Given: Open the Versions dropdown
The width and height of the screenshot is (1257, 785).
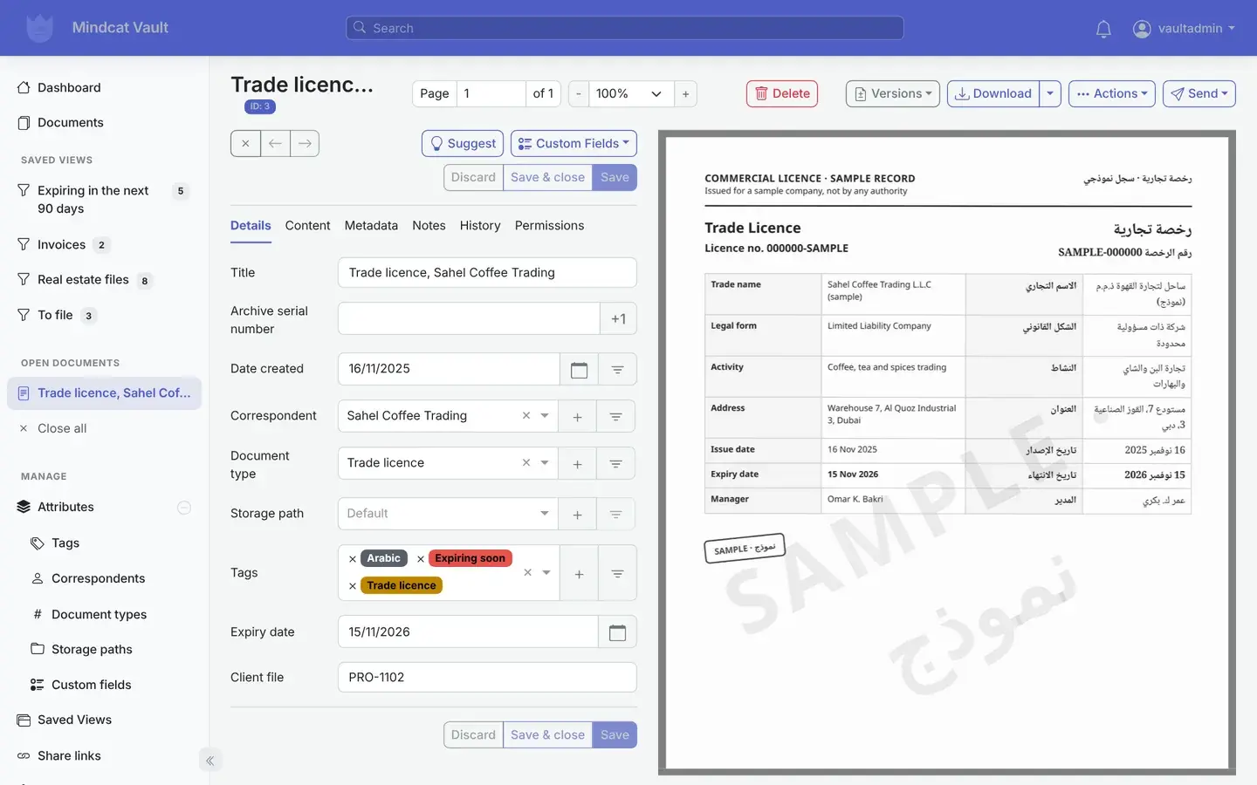Looking at the screenshot, I should 892,93.
